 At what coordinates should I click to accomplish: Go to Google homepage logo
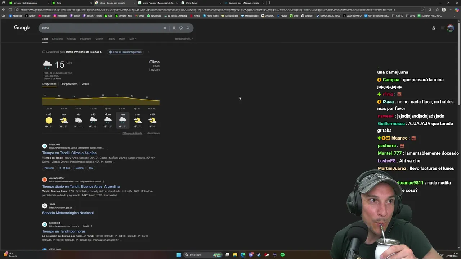(x=22, y=28)
